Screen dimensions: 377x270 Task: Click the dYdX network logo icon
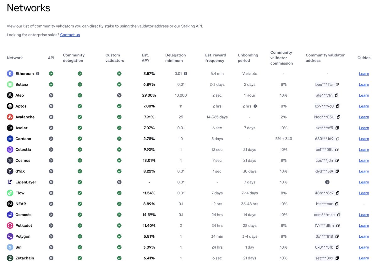[x=10, y=171]
